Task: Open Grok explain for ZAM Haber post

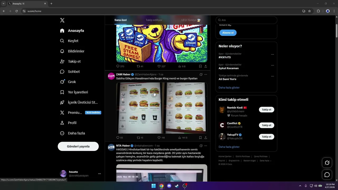Action: click(201, 74)
